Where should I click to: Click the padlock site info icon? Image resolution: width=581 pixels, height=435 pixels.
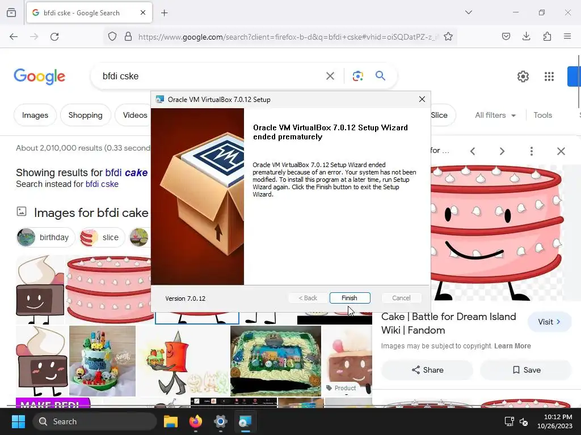point(128,37)
